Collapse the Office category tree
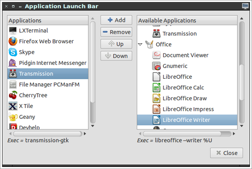The height and width of the screenshot is (169, 252). 140,44
